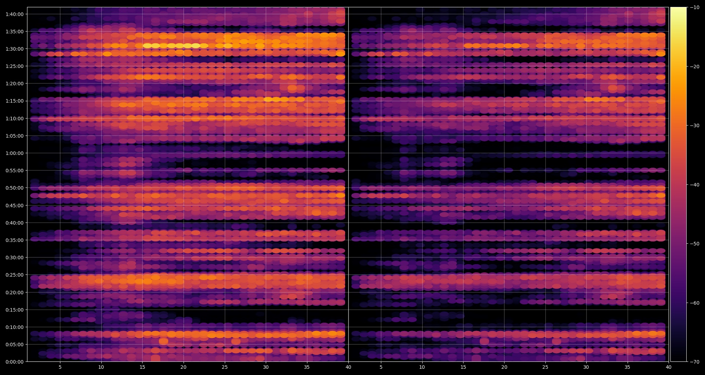Click the 1:15:00 time axis label
This screenshot has height=375, width=705.
point(14,101)
